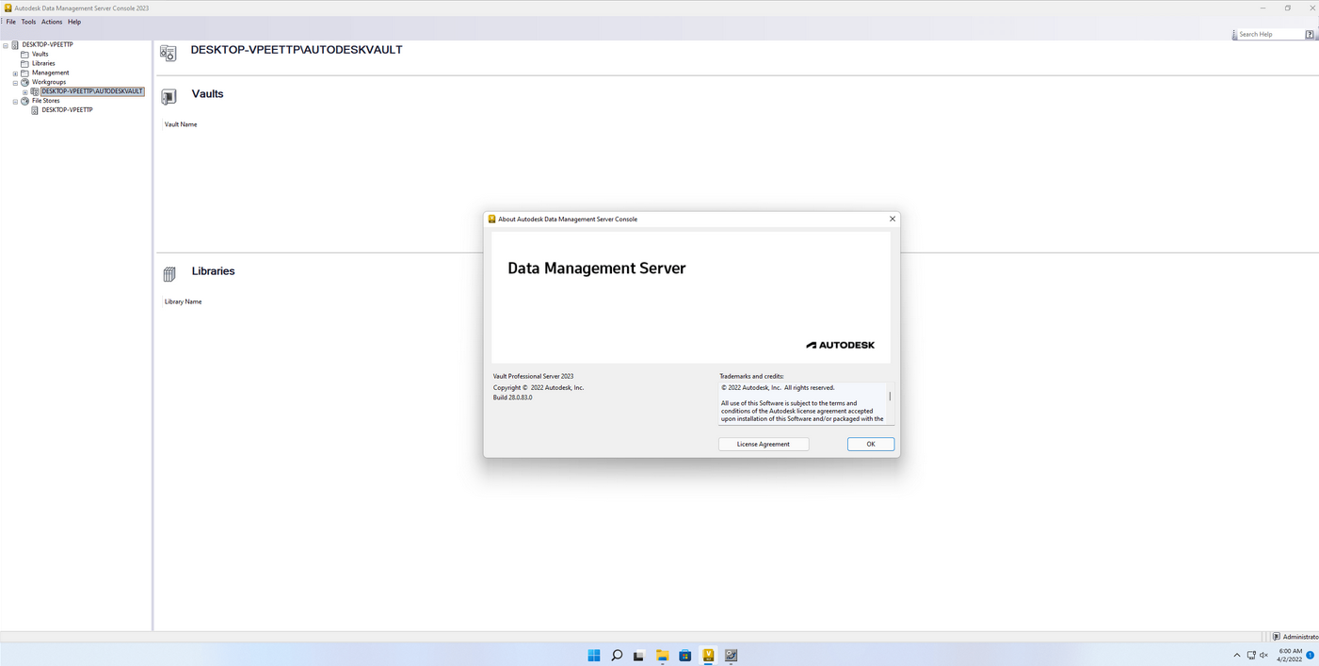Click the About dialog title bar icon
The image size is (1319, 666).
tap(491, 219)
